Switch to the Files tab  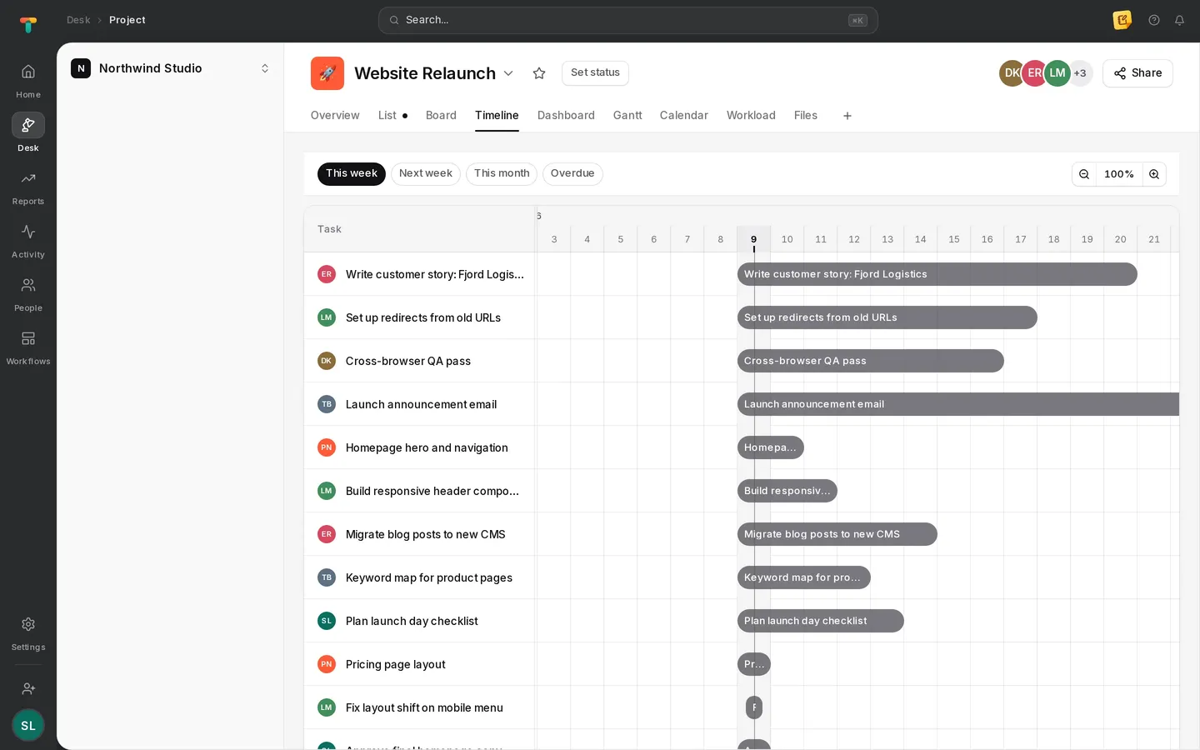(806, 115)
